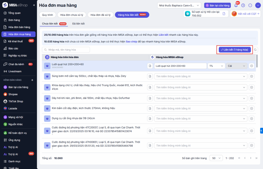
Task: Go to the next page arrow
Action: click(x=251, y=158)
